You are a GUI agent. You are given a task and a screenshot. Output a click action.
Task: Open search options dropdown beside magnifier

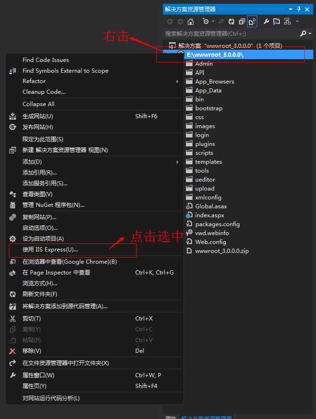(x=310, y=34)
